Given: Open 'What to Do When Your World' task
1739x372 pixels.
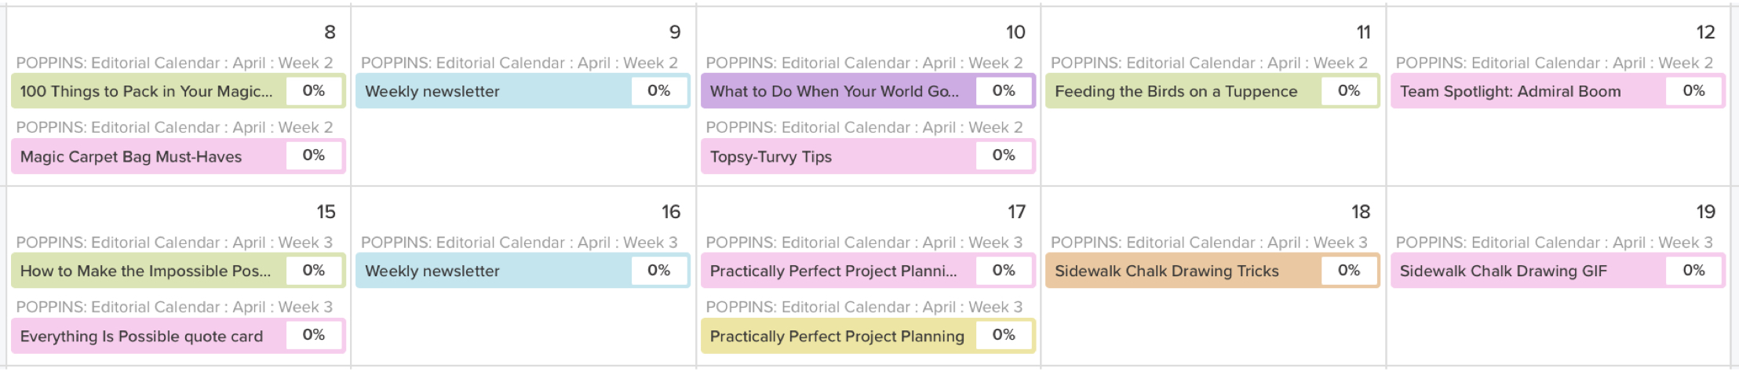Looking at the screenshot, I should (x=834, y=91).
